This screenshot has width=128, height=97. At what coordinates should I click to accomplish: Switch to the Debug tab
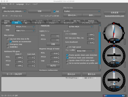tap(7, 21)
